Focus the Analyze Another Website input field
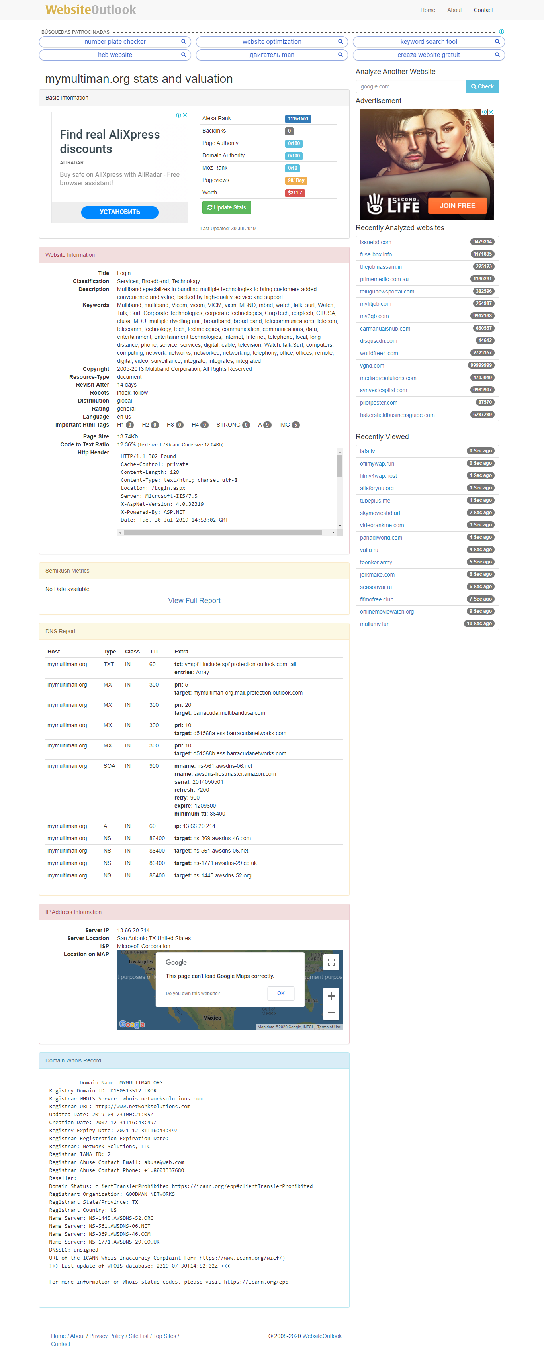Screen dimensions: 544x1352 click(x=411, y=86)
